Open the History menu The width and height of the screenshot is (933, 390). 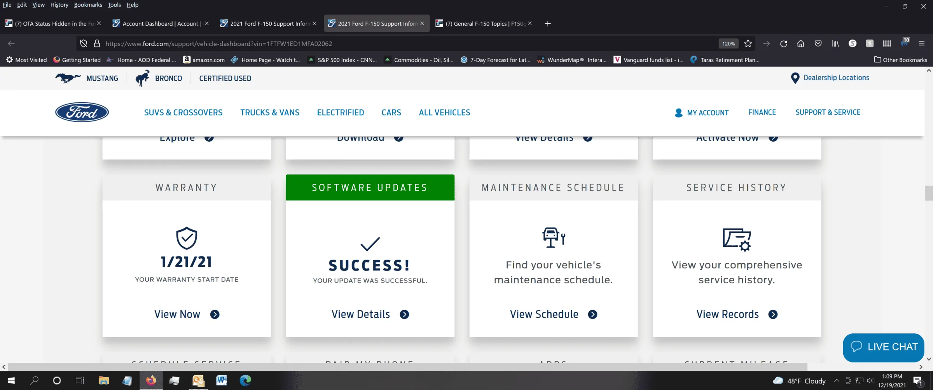(59, 5)
